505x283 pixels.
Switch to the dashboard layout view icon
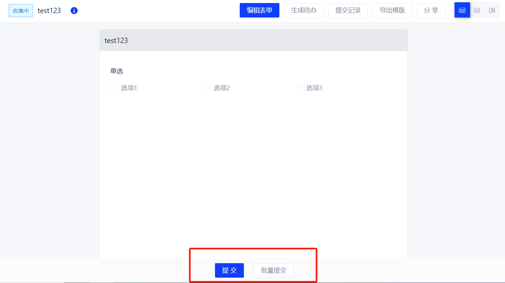point(492,10)
